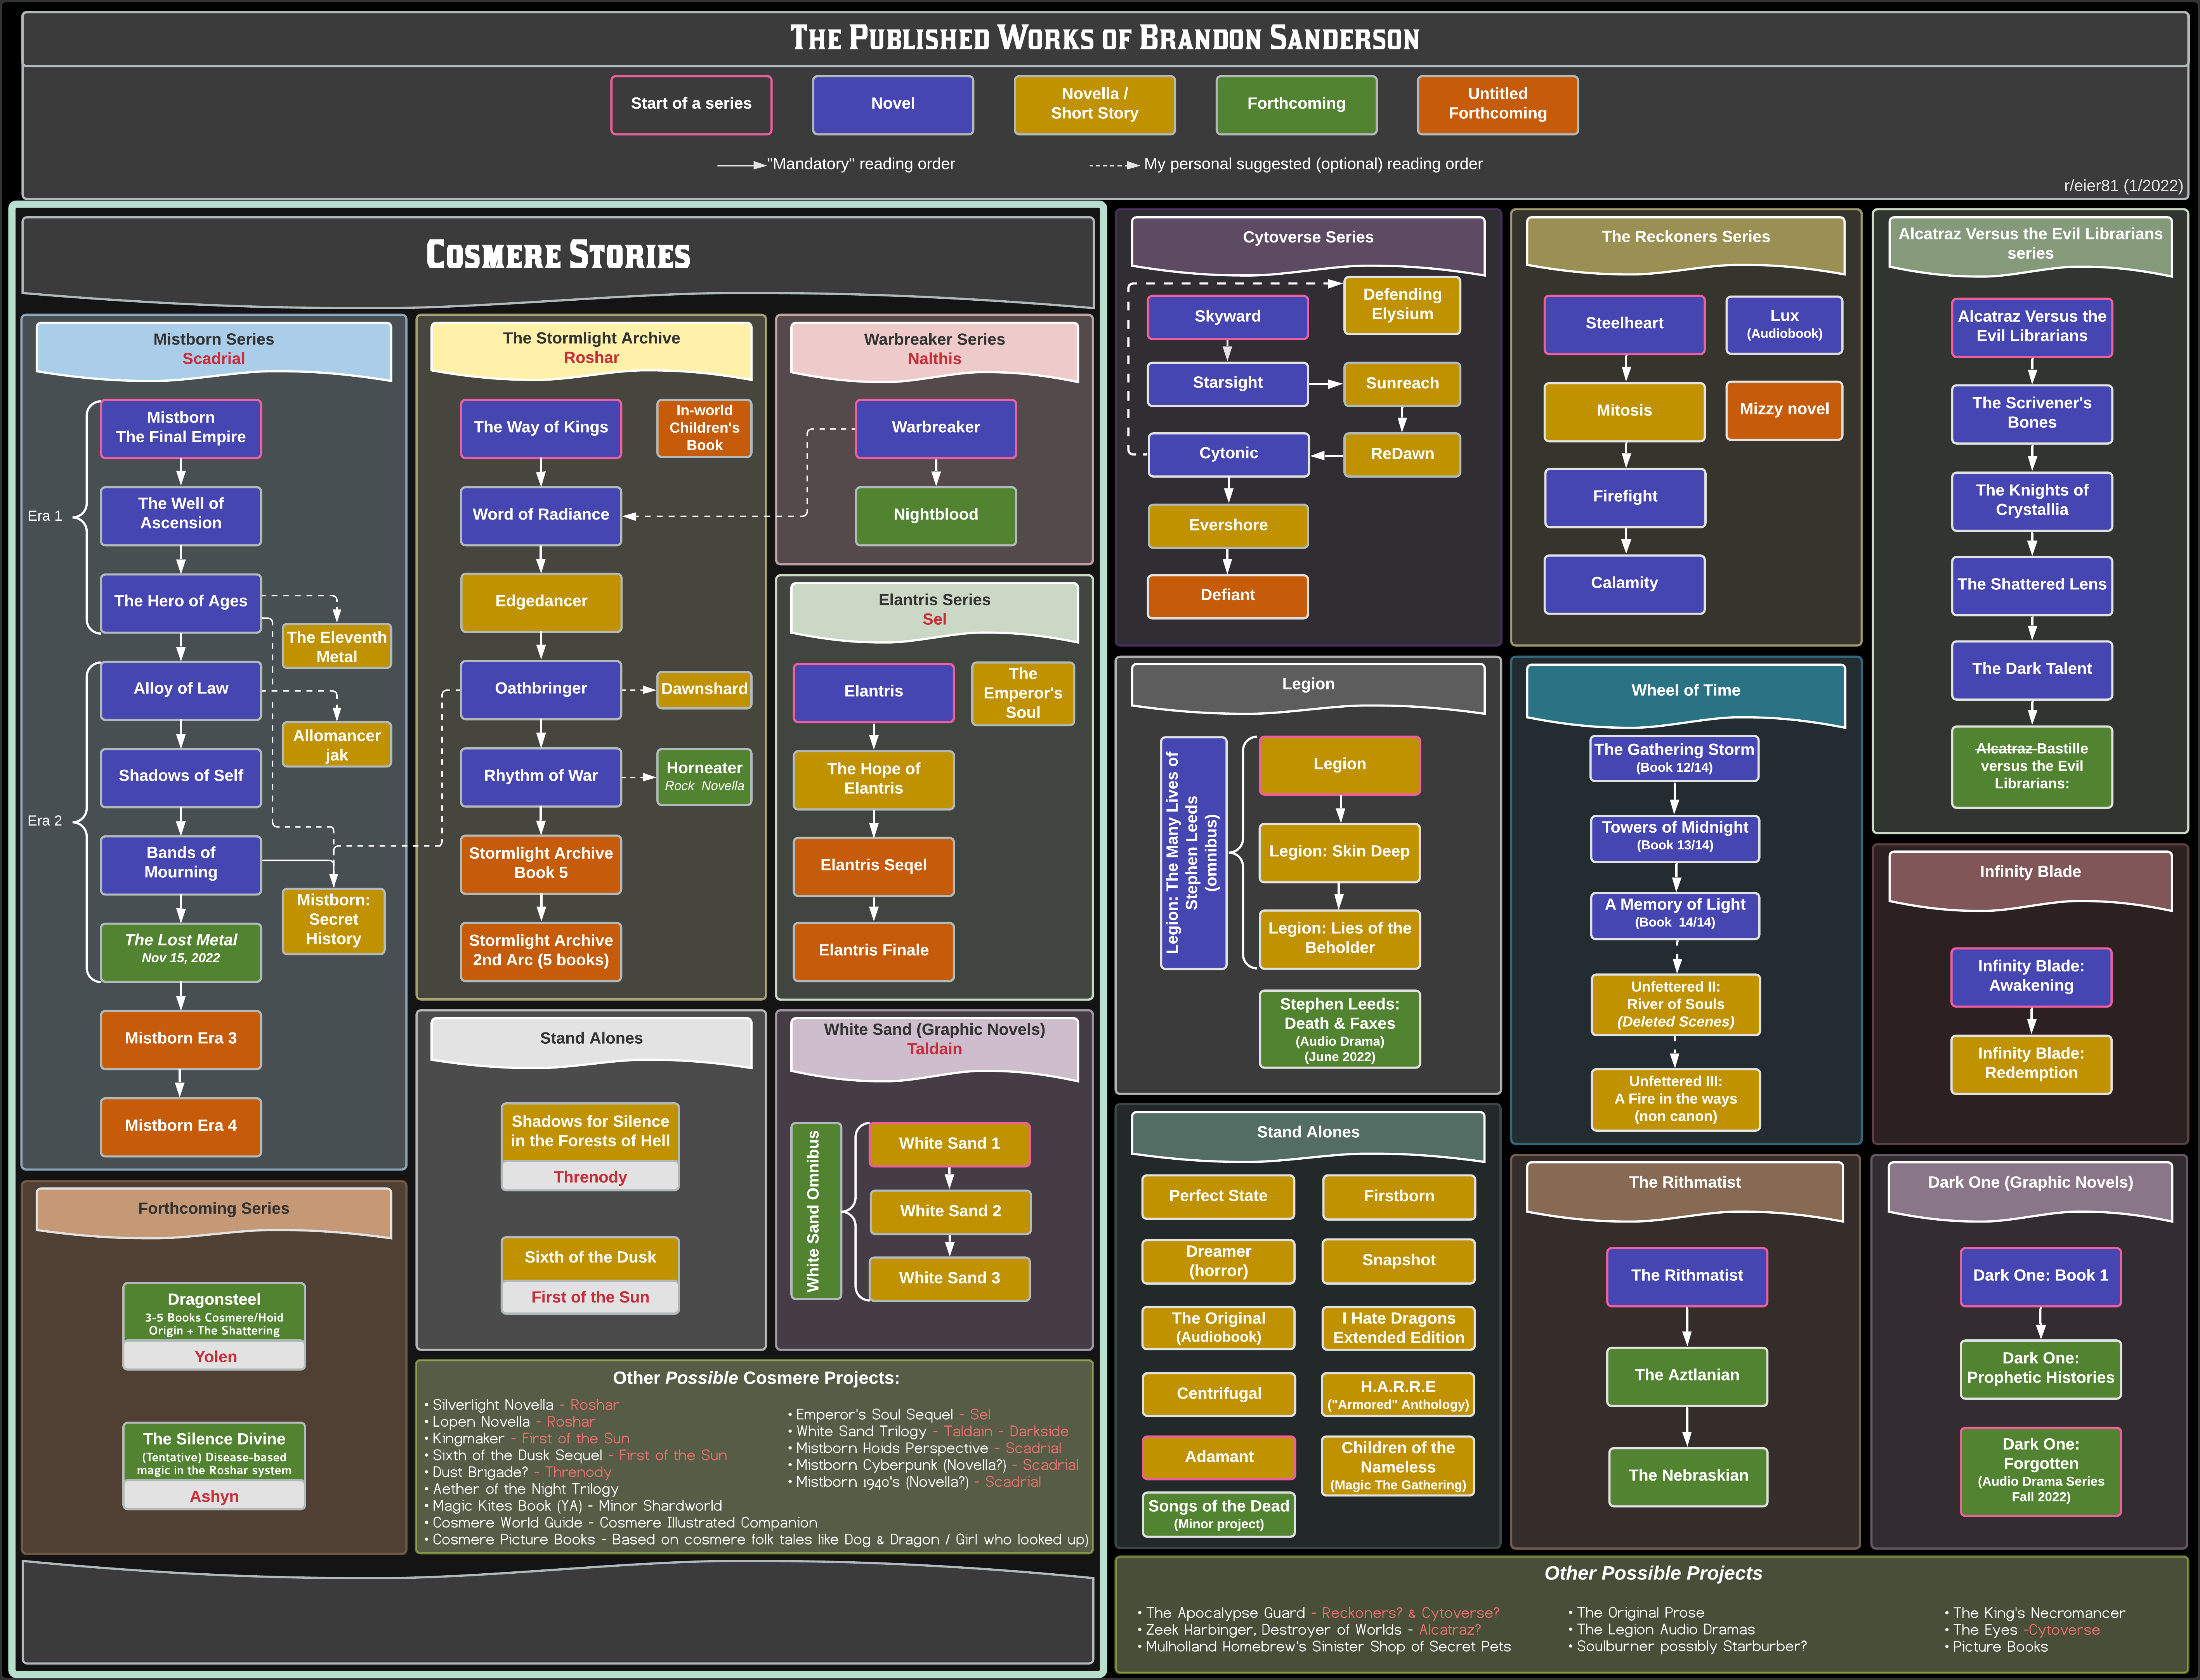Click the 'Warbreaker' novel box
The height and width of the screenshot is (1680, 2200).
[935, 428]
